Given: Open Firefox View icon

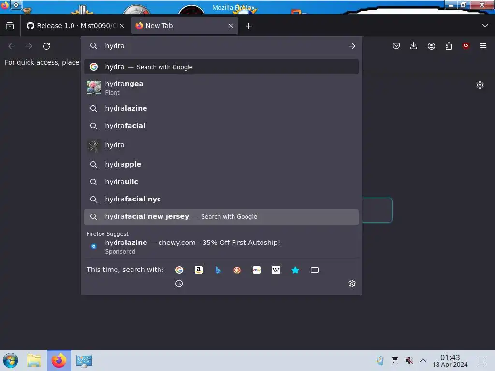Looking at the screenshot, I should click(10, 26).
